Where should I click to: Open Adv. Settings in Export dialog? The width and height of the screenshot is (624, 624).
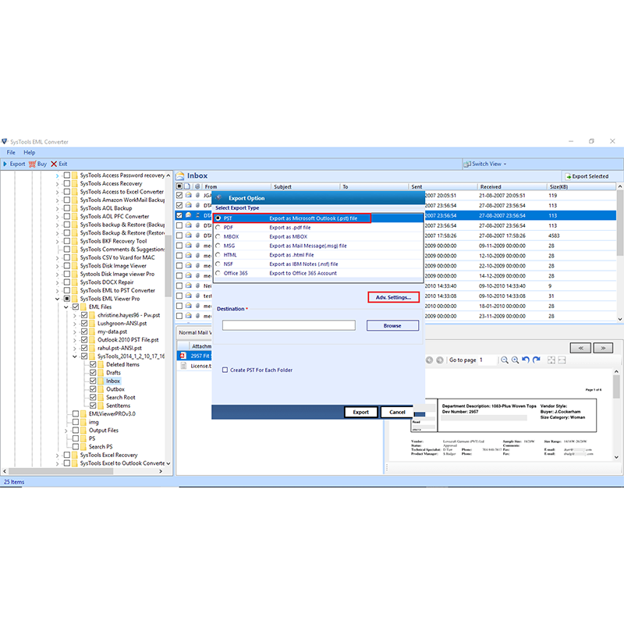click(394, 297)
